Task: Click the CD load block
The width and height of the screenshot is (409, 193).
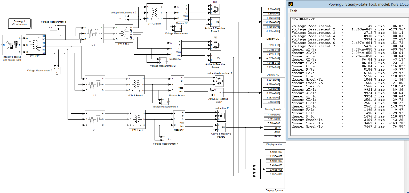Action: tap(215, 9)
